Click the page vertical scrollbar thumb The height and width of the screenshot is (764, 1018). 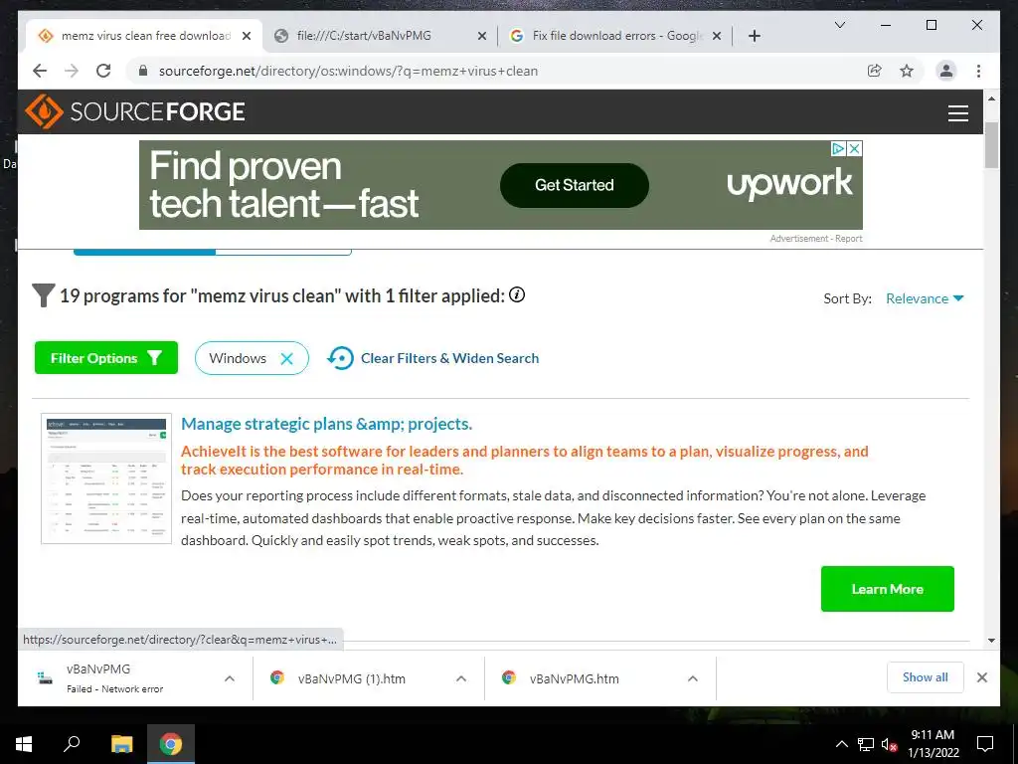coord(991,144)
